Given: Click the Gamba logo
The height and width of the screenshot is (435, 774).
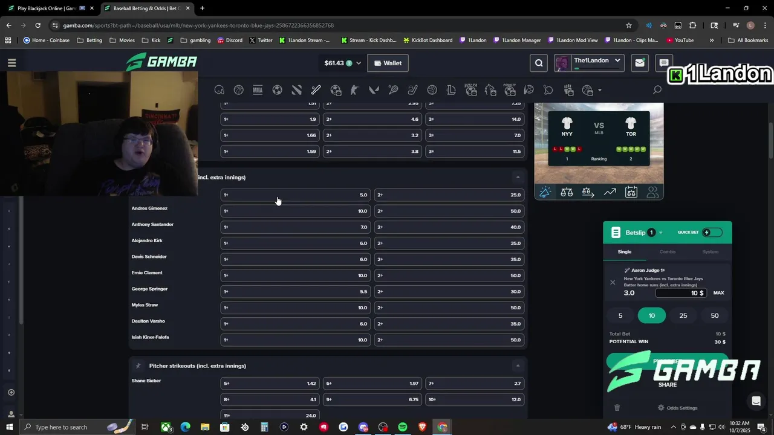Looking at the screenshot, I should click(161, 62).
